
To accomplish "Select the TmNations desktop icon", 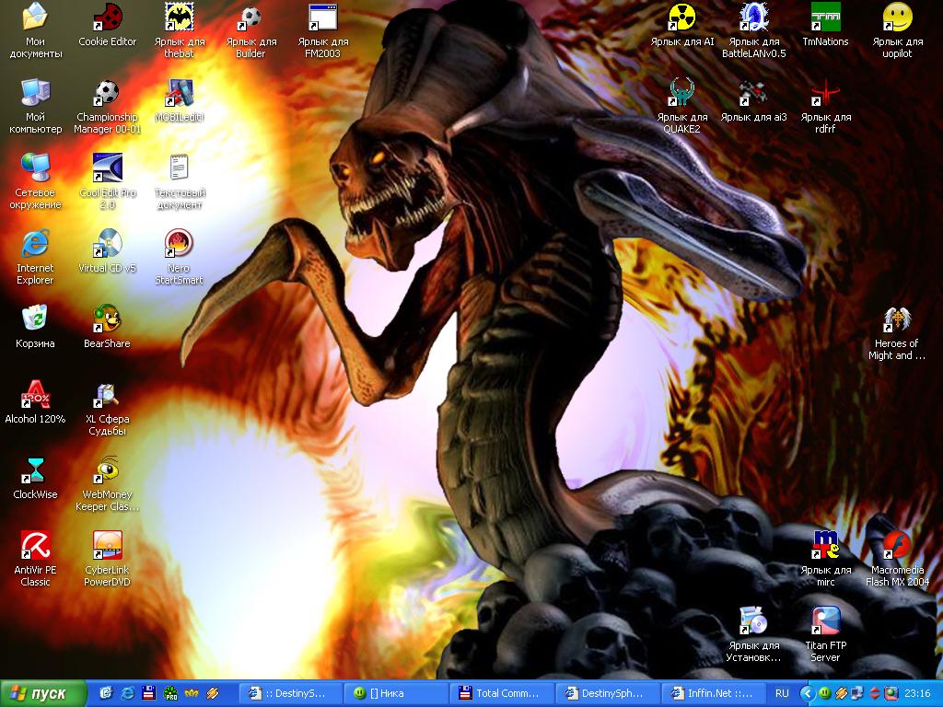I will tap(825, 25).
